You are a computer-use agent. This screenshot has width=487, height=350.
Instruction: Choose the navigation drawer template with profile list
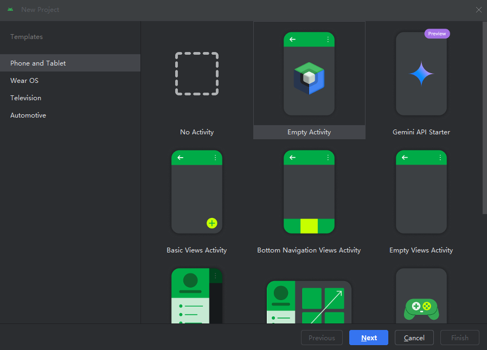point(197,296)
